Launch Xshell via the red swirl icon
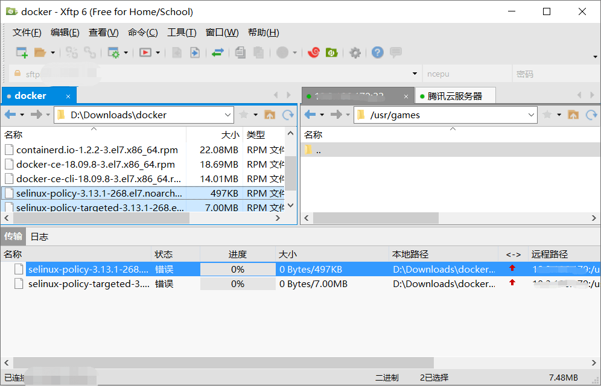 (314, 52)
